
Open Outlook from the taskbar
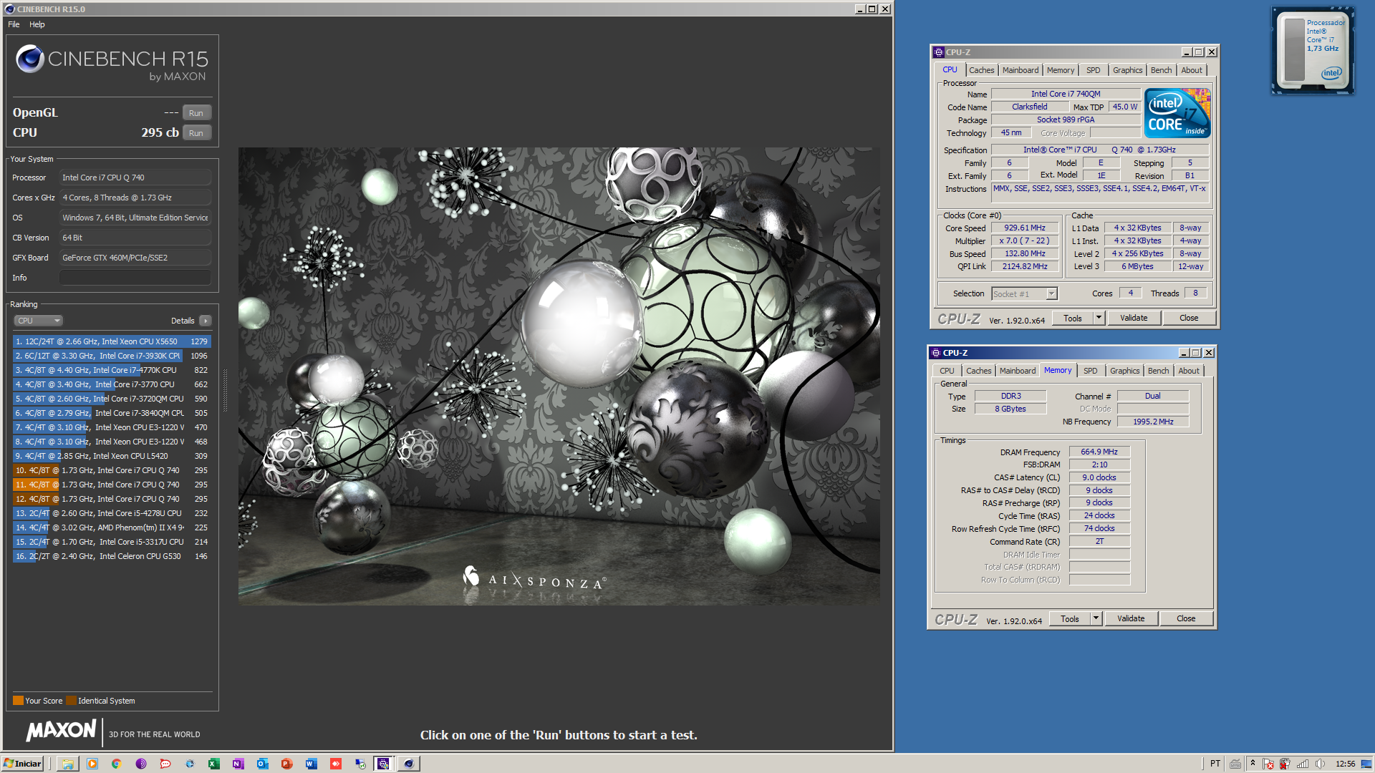[x=262, y=764]
